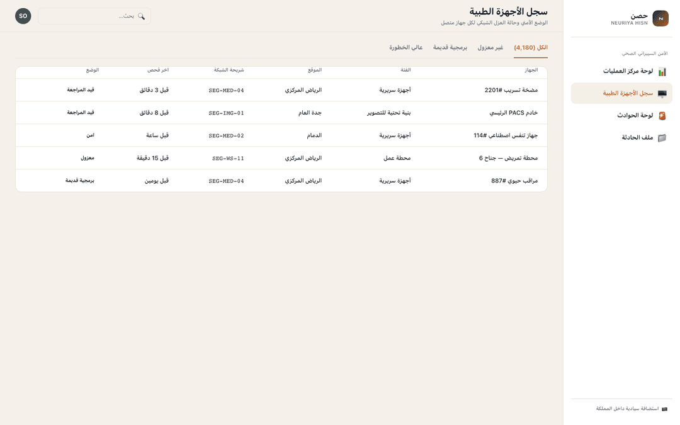
Task: Click the سجل الأجهزة الطبية monitor icon
Action: pos(662,94)
